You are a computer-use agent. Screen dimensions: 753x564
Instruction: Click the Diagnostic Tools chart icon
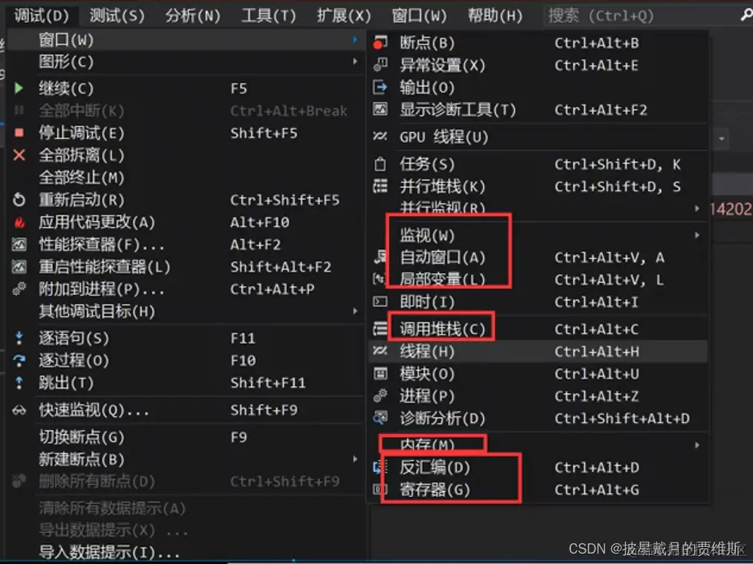click(380, 109)
